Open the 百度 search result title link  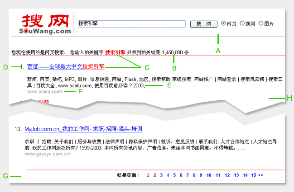66,66
